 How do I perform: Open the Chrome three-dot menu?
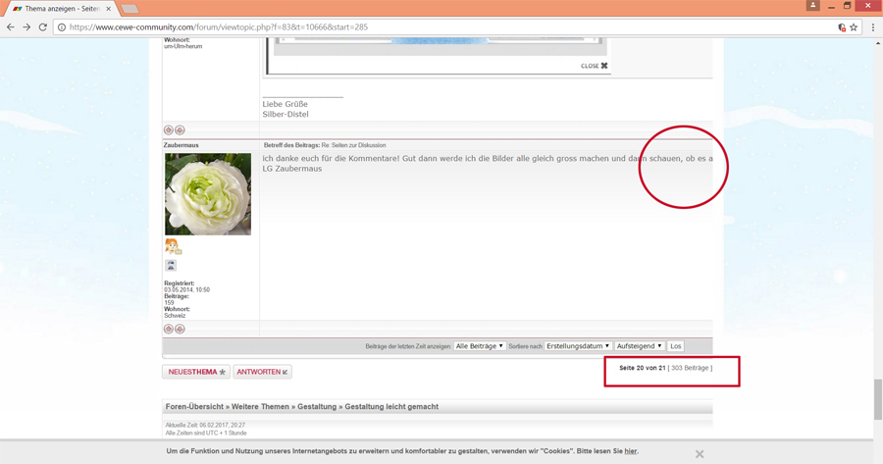click(x=873, y=27)
